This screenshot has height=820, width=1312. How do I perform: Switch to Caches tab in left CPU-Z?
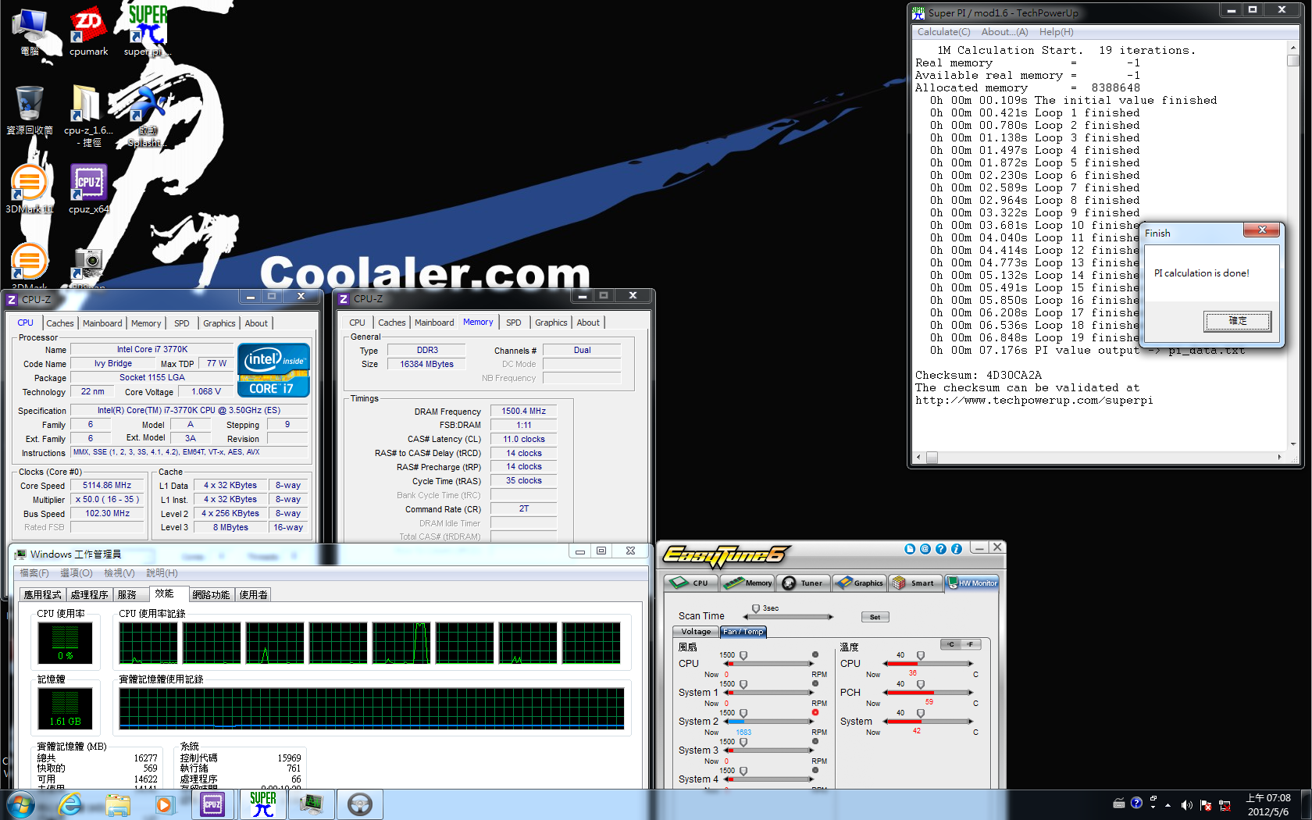[60, 323]
